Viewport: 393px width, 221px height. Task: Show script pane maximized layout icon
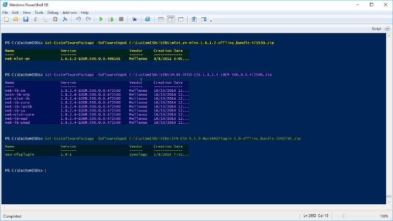[181, 19]
